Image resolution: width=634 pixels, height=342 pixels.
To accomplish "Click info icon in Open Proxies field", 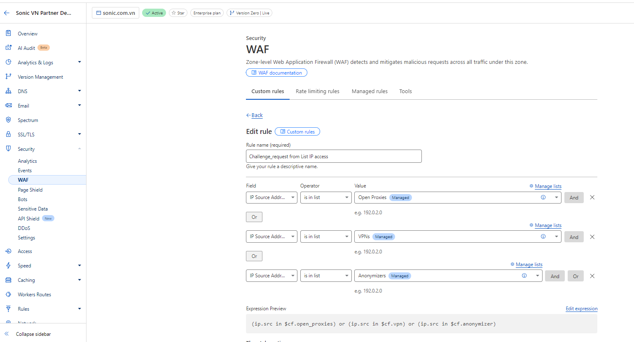I will coord(543,197).
